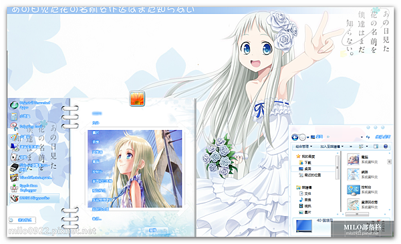Launch the Snipping Tool with scissors icon
The height and width of the screenshot is (244, 401).
point(27,127)
